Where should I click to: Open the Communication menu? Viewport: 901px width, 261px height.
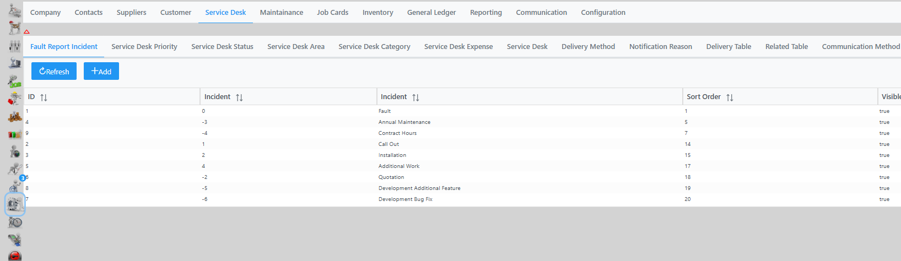tap(541, 12)
